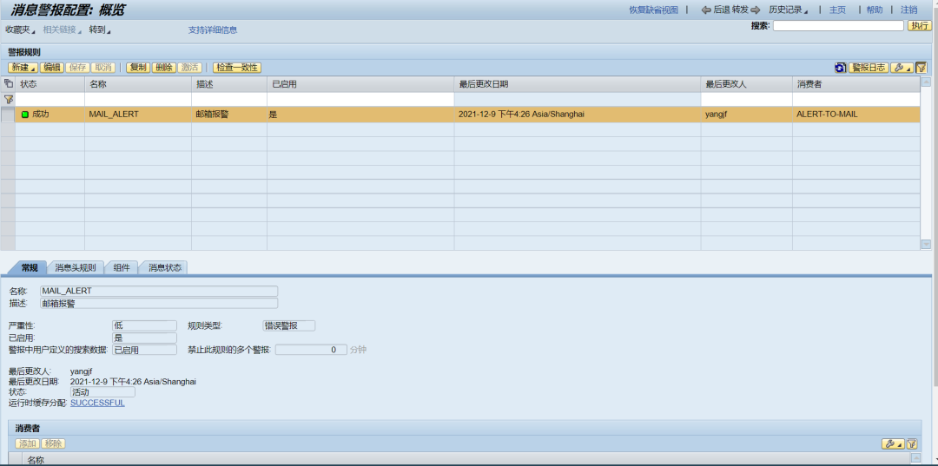
Task: Click the green 成功 status indicator
Action: click(x=25, y=114)
